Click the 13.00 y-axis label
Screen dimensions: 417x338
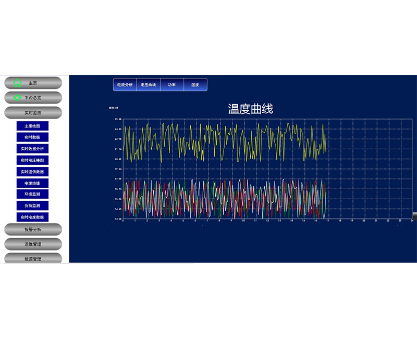click(118, 219)
